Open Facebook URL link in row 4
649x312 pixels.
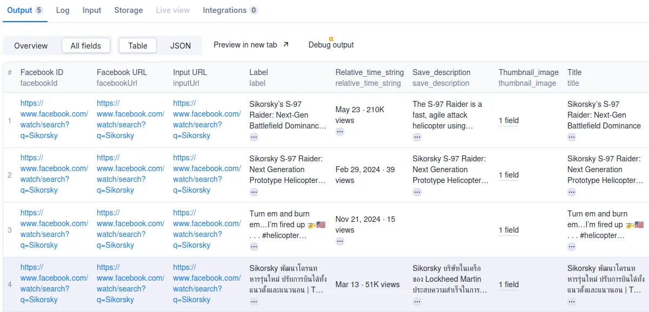click(x=130, y=283)
